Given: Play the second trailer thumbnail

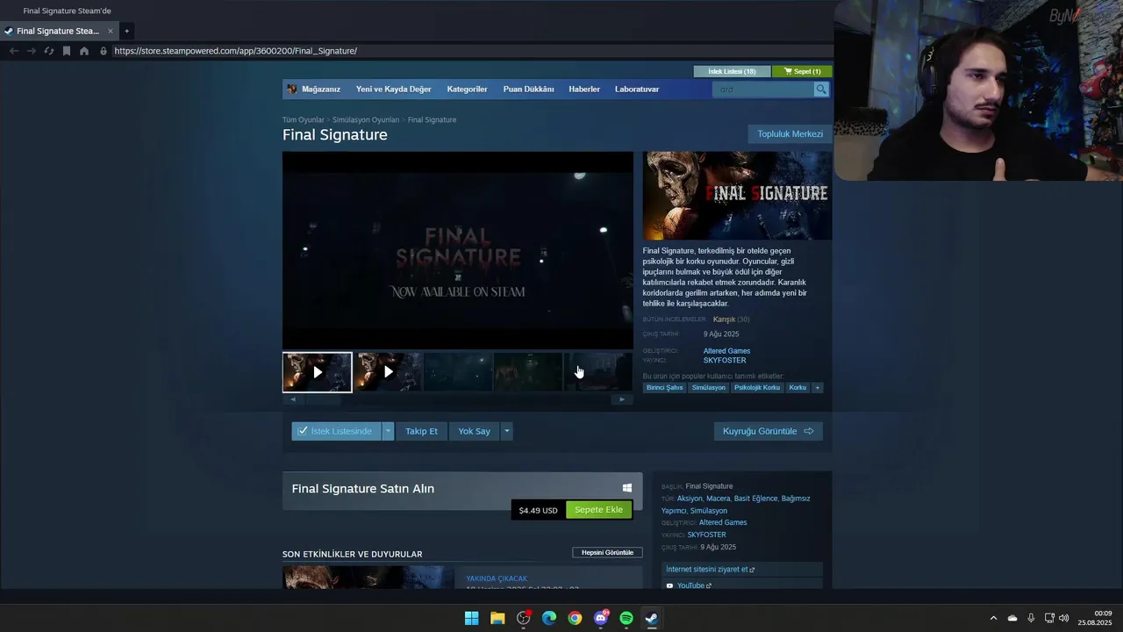Looking at the screenshot, I should 388,372.
